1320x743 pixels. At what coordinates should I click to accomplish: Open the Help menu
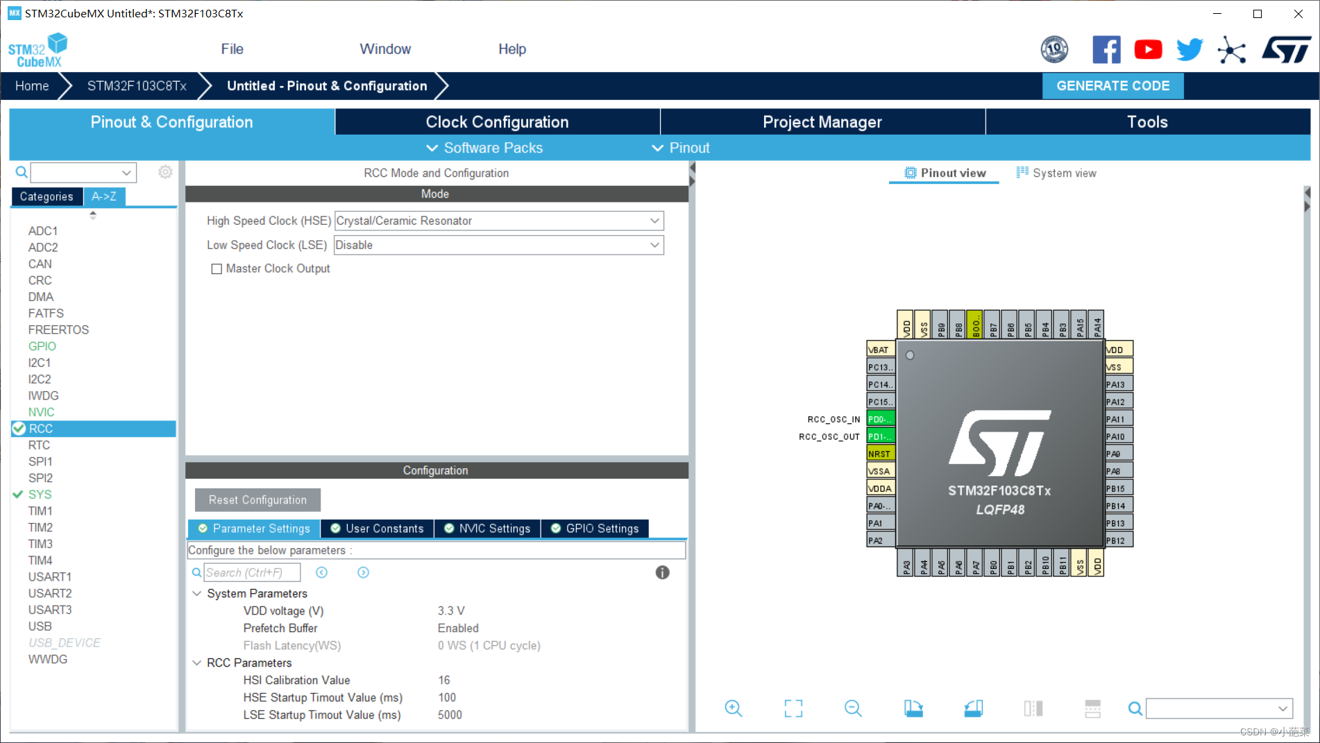[x=512, y=49]
